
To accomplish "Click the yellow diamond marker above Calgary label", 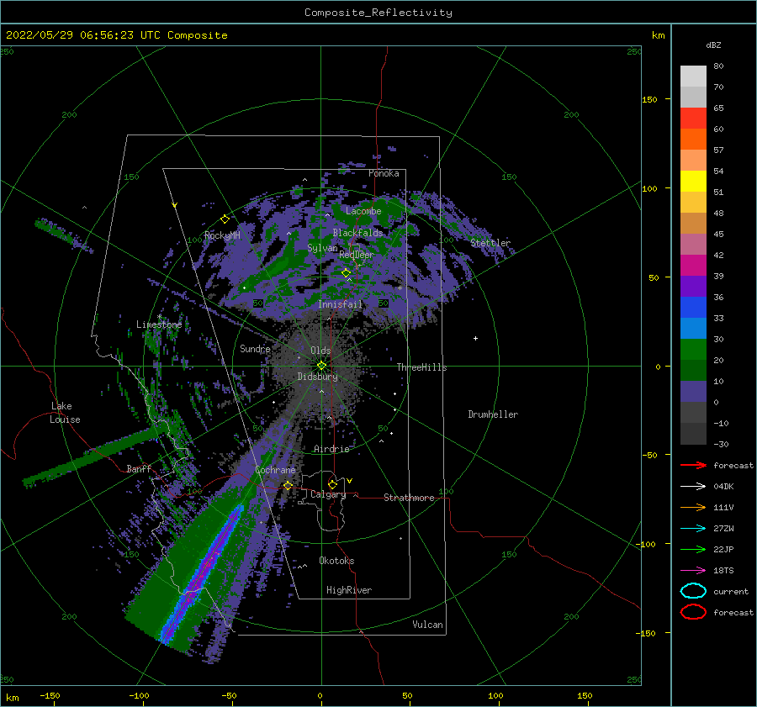I will 332,484.
